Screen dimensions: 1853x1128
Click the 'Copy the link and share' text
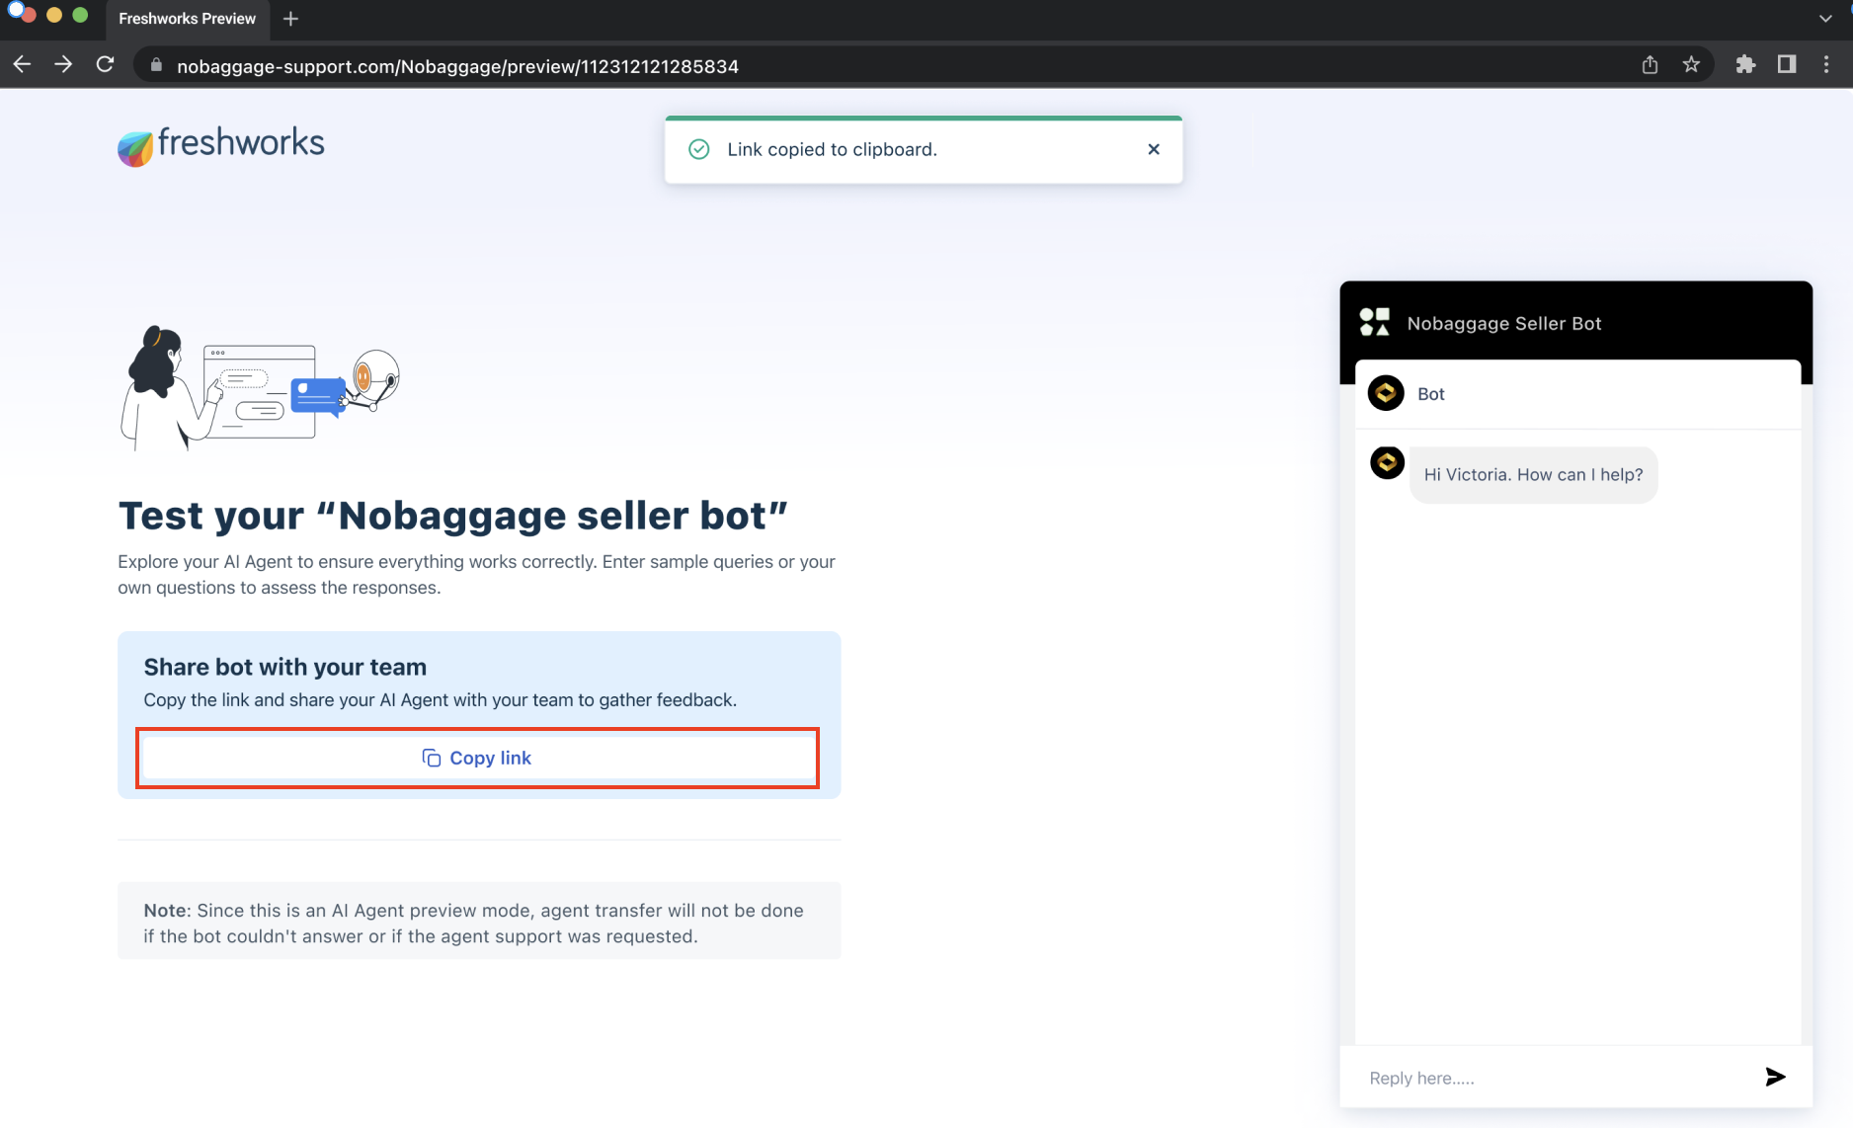[440, 700]
